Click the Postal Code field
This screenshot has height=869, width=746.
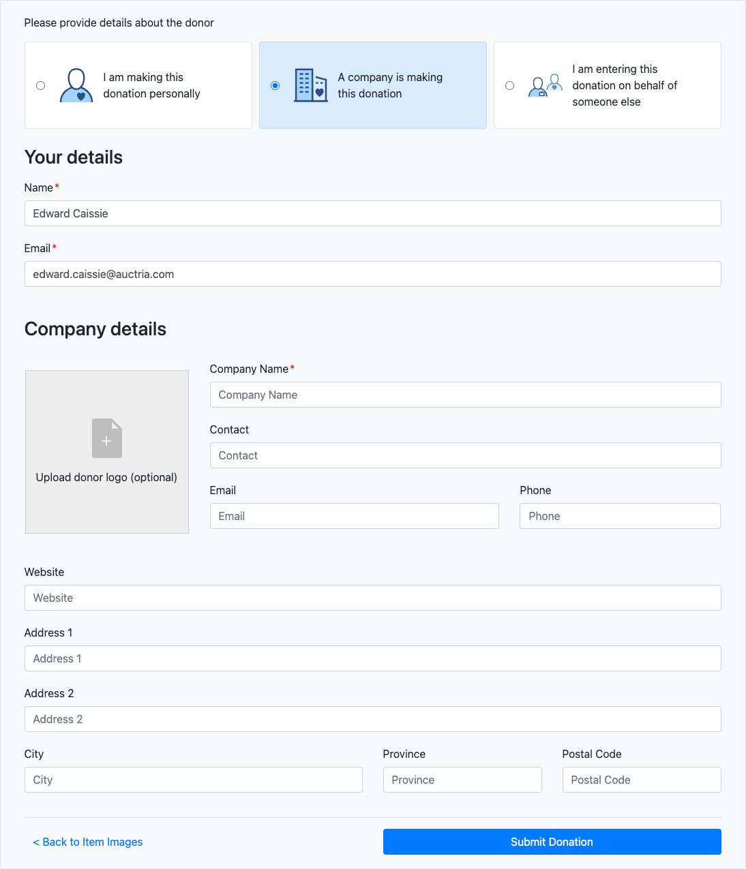point(641,780)
